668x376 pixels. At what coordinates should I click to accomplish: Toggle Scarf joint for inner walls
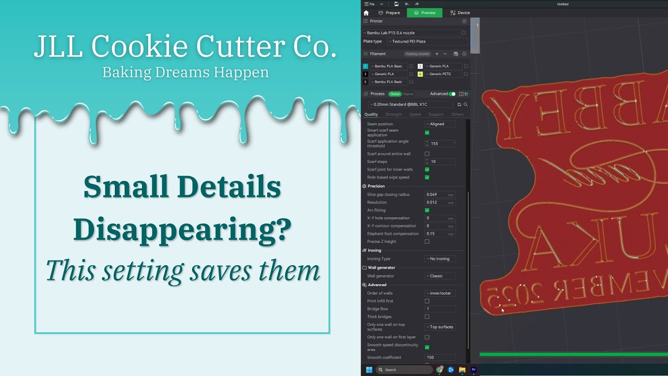point(427,170)
